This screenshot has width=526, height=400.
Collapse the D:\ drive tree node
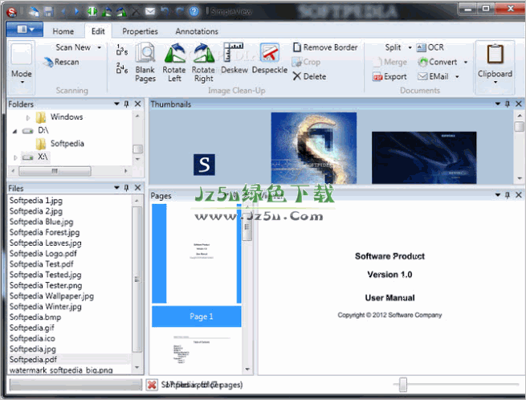(x=14, y=131)
